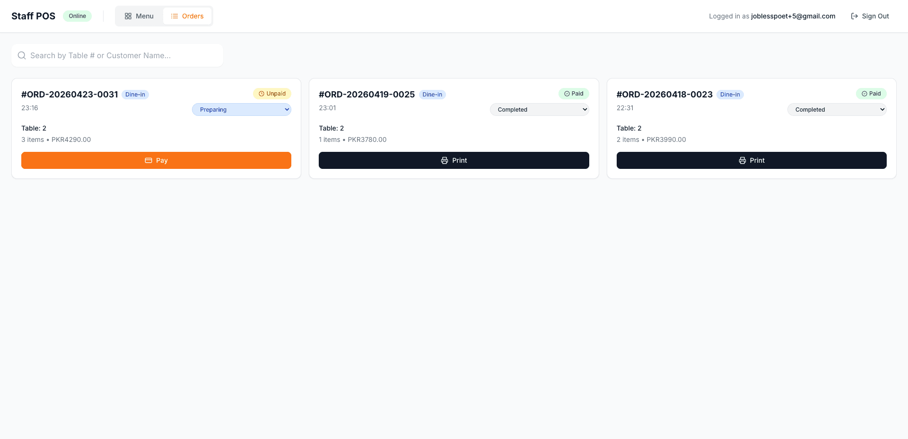908x439 pixels.
Task: Click order number #ORD-20260423-0031
Action: (70, 94)
